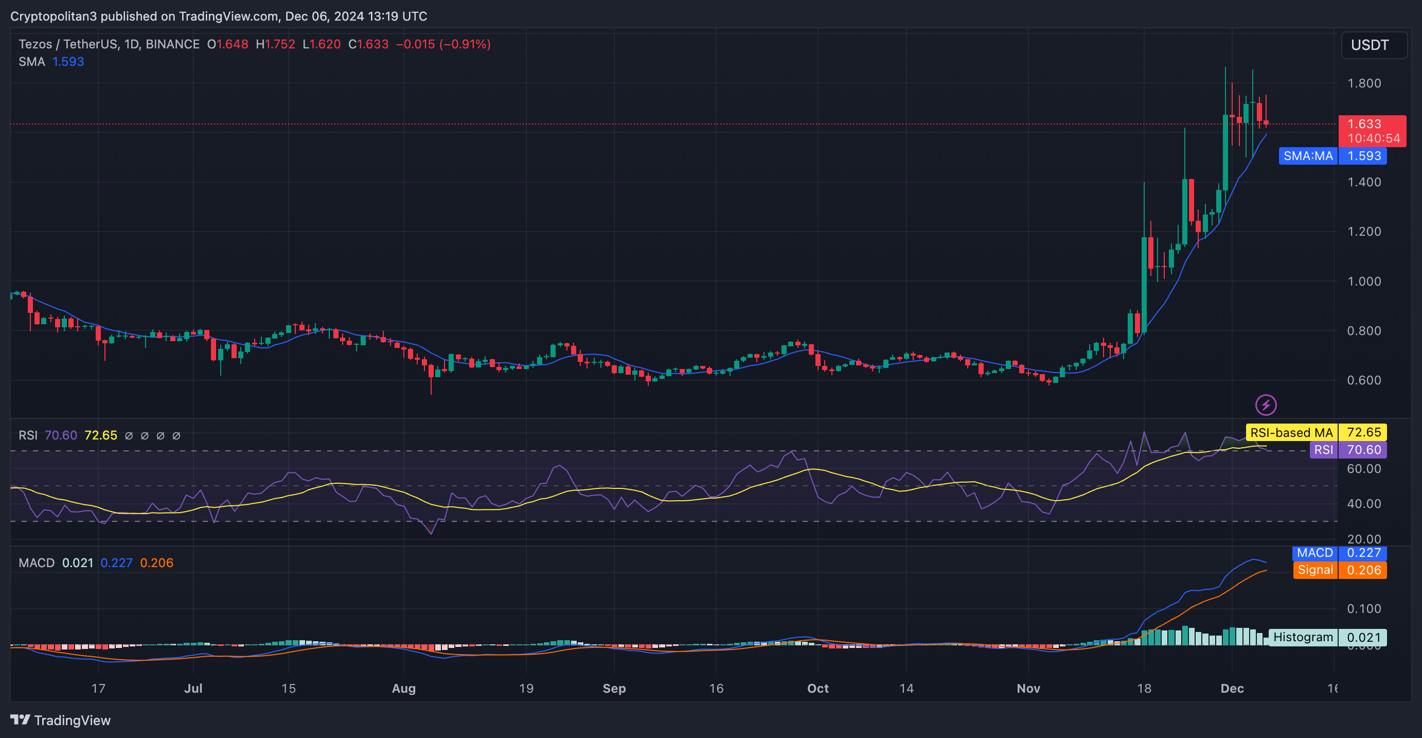This screenshot has width=1422, height=738.
Task: Click the RSI indicator legend label
Action: [x=28, y=435]
